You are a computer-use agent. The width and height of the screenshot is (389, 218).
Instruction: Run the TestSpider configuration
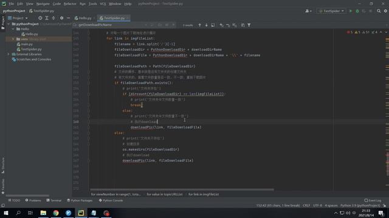(x=351, y=11)
